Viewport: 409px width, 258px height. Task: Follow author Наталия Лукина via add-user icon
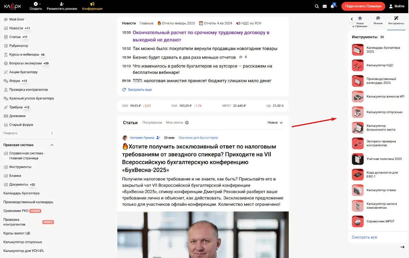coord(158,138)
